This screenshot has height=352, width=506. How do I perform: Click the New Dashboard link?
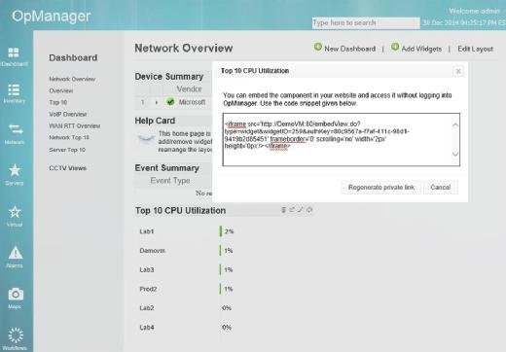click(x=350, y=49)
